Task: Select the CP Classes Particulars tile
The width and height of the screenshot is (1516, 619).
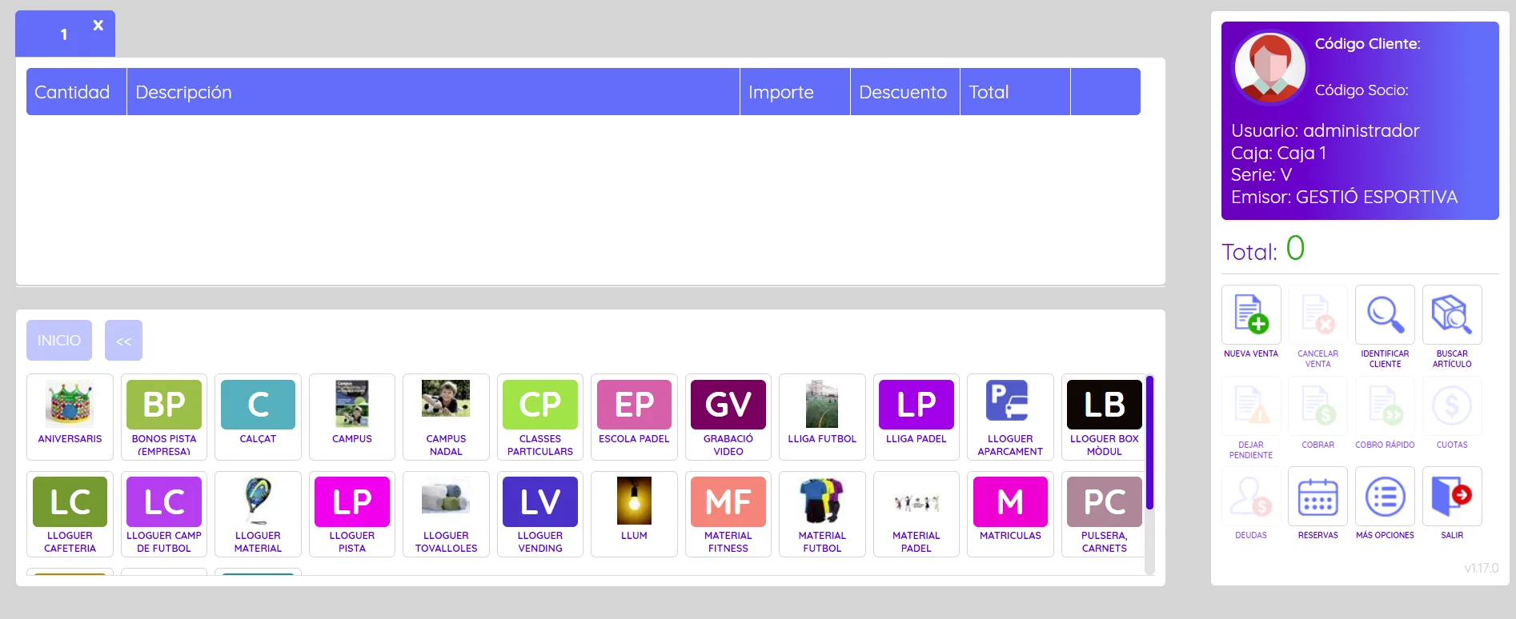Action: [540, 417]
